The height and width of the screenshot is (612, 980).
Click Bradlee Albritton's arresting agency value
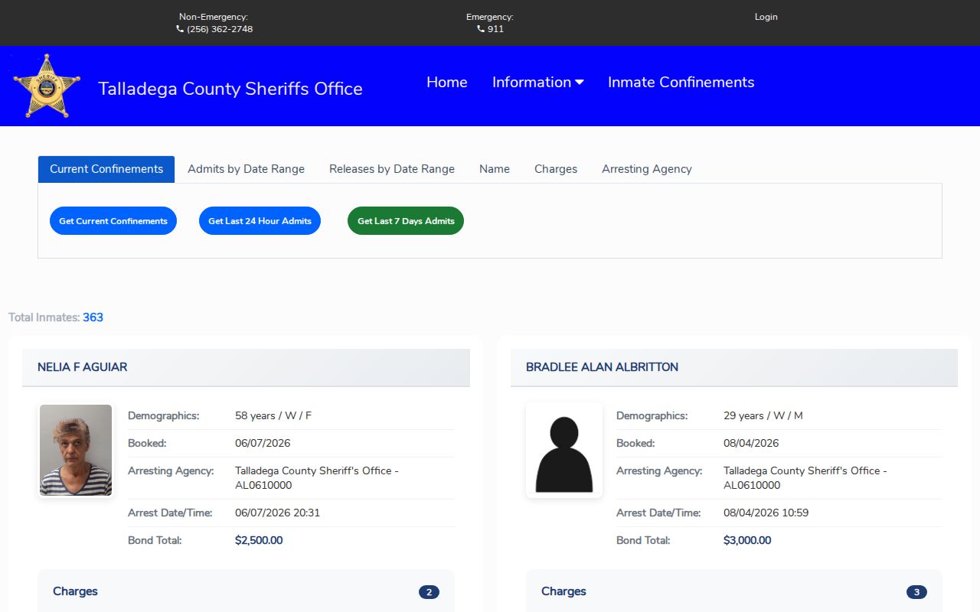point(805,478)
